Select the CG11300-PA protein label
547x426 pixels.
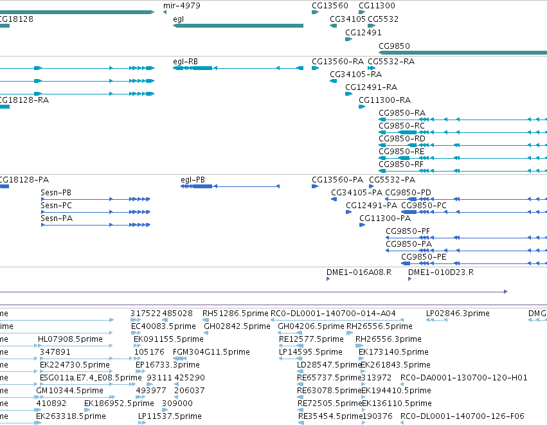click(x=385, y=218)
